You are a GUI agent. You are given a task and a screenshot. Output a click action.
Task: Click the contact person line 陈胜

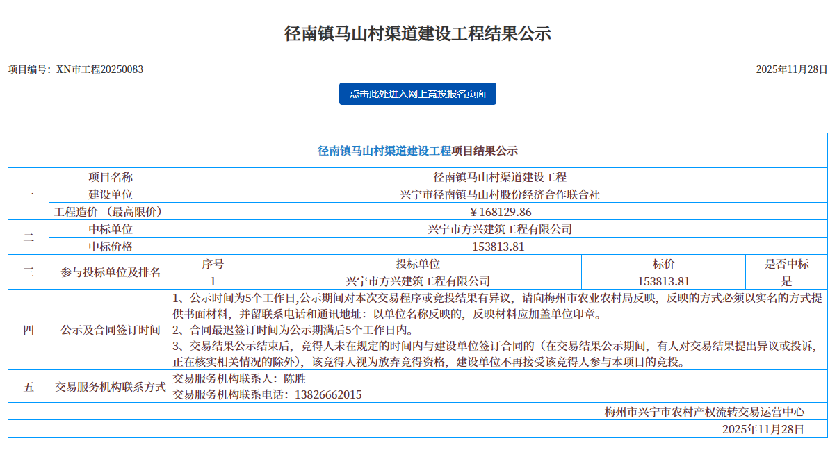coord(239,379)
